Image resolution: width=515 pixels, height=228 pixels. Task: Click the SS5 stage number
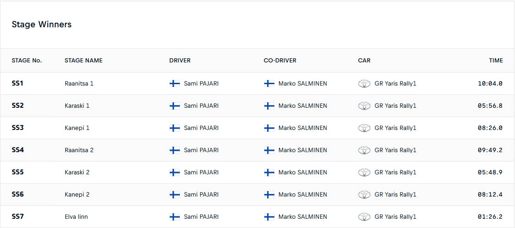point(18,173)
